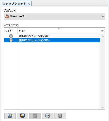Screen dimensions: 109x121
Task: Click the list scrollbar down arrow
Action: point(103,107)
